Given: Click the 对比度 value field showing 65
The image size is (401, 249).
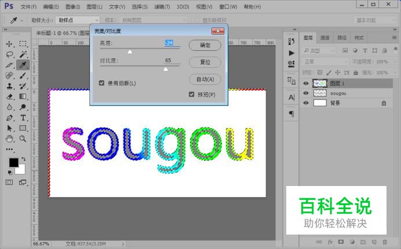Looking at the screenshot, I should coord(172,60).
